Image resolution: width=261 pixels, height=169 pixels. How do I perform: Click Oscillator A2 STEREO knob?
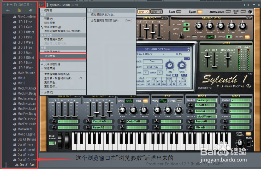(x=232, y=26)
